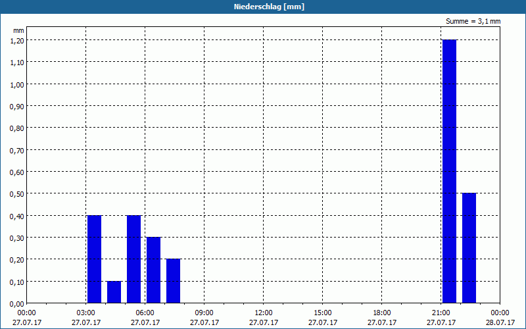Viewport: 526px width, 329px height.
Task: Click the 15:00 x-axis time label
Action: point(323,313)
